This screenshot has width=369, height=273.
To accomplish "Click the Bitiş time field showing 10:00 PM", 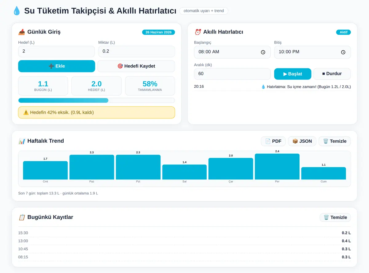I will point(312,52).
